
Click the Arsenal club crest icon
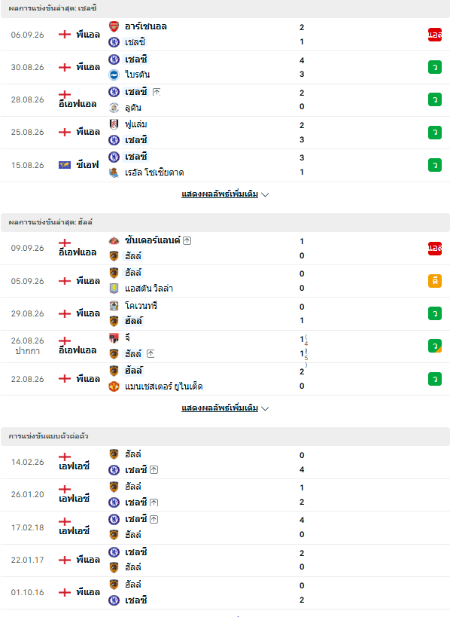[x=114, y=26]
